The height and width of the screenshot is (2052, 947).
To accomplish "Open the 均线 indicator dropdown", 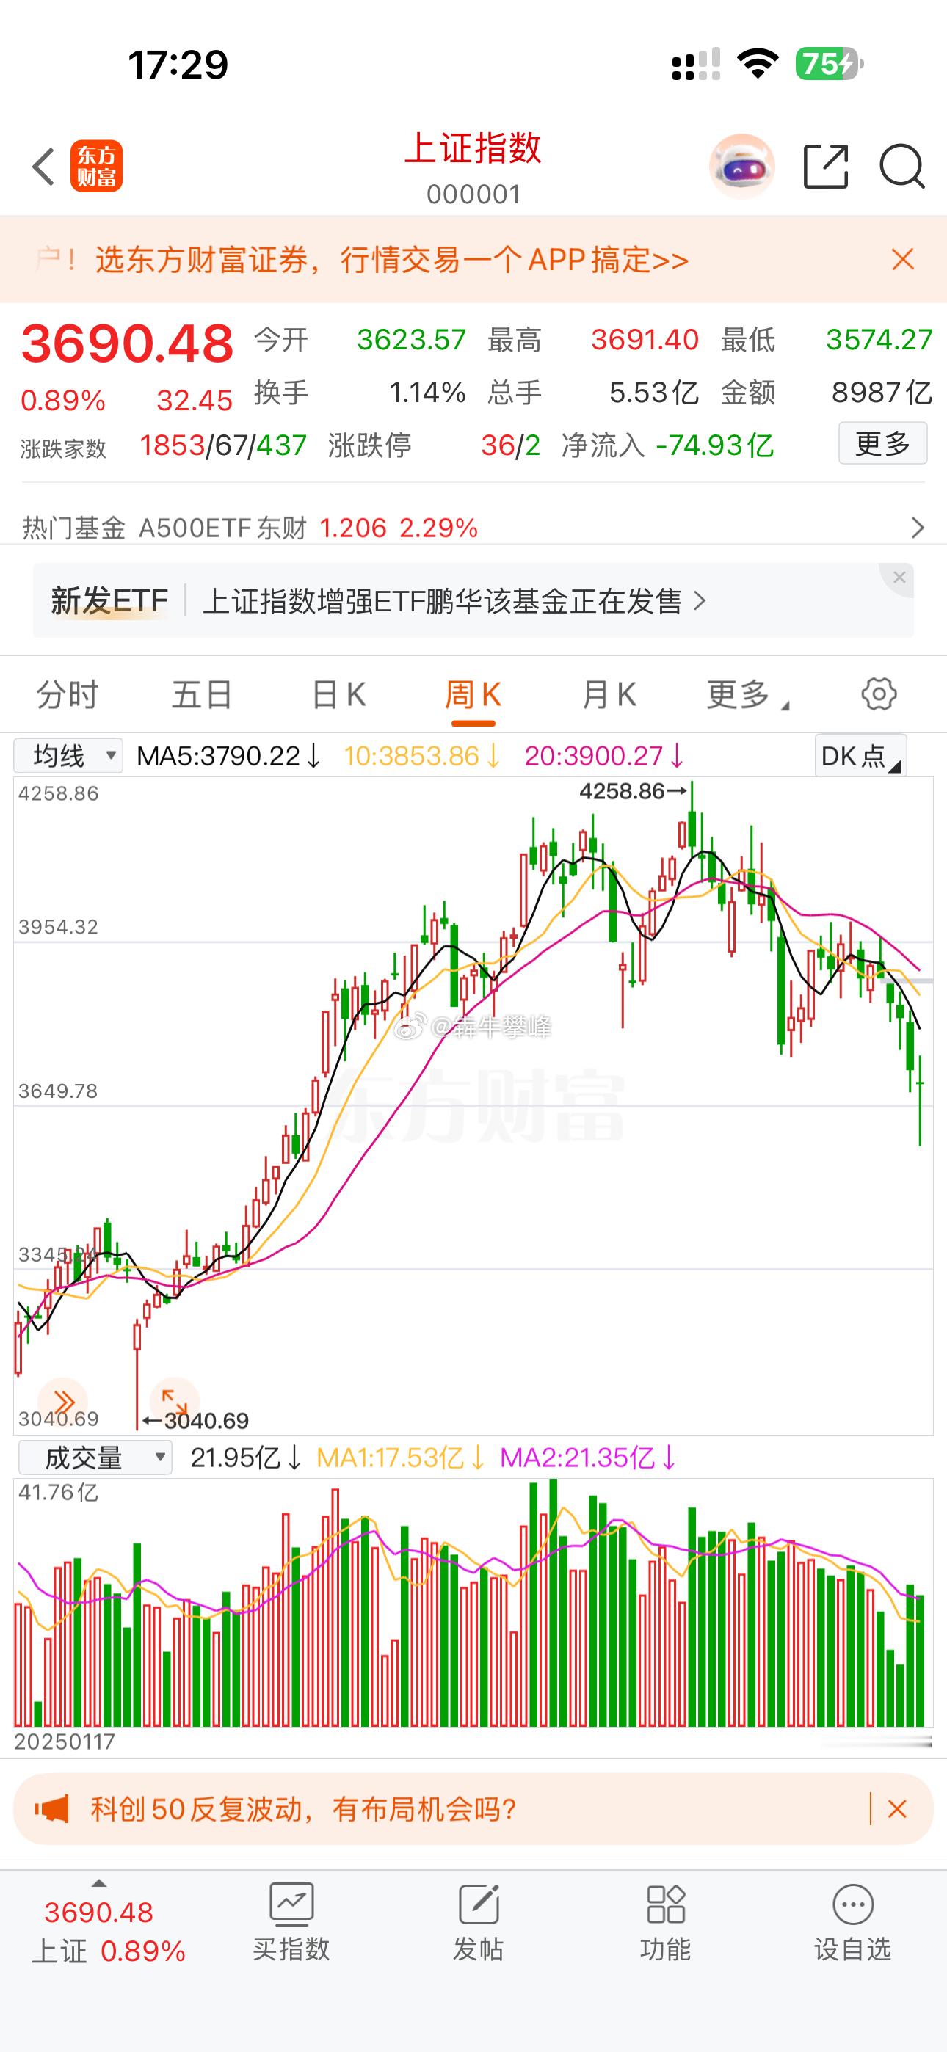I will [x=68, y=755].
